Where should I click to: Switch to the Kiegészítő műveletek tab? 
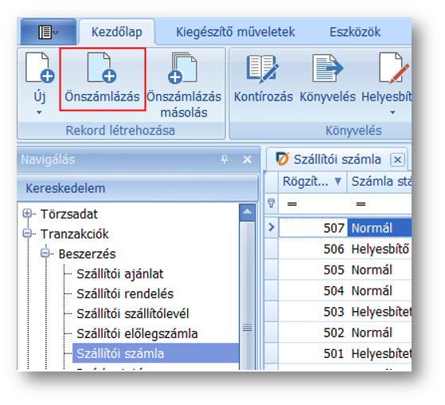point(236,32)
